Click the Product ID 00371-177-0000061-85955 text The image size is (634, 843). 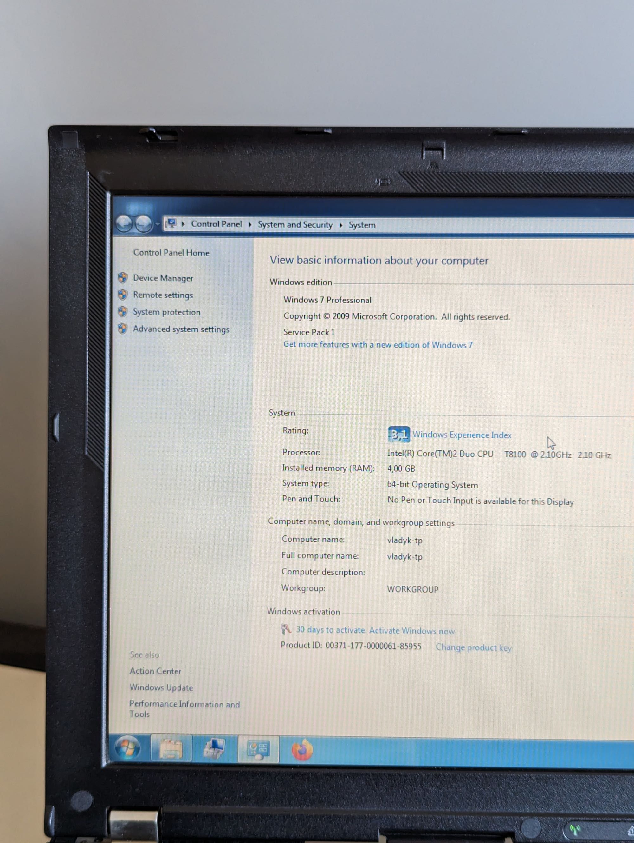pyautogui.click(x=351, y=646)
